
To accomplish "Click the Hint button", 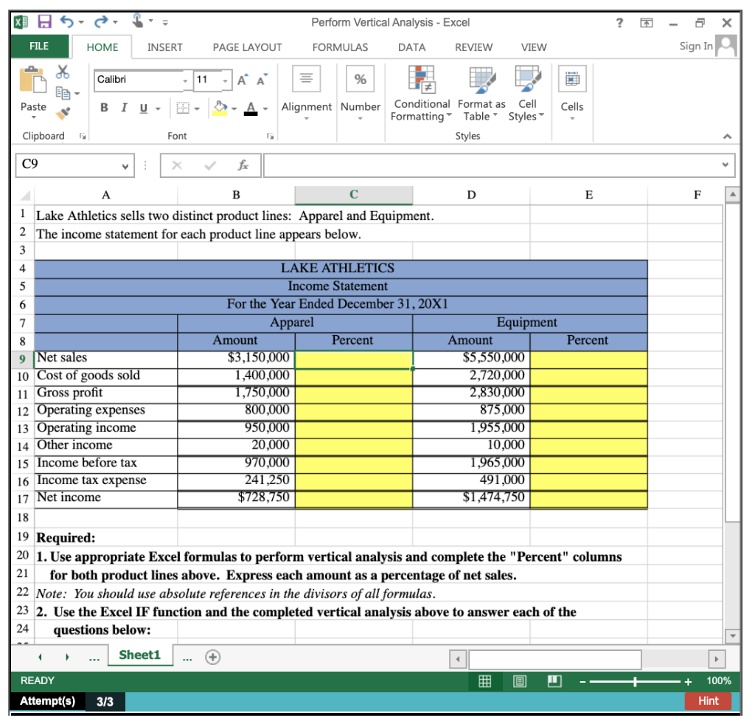I will (x=708, y=701).
